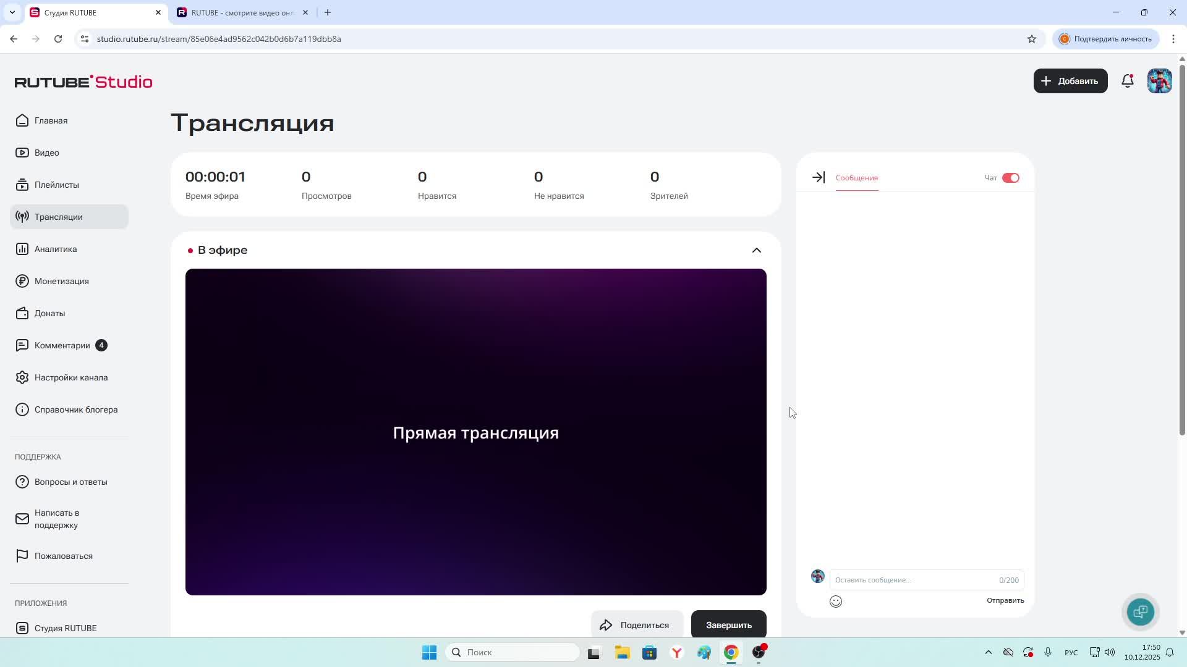
Task: Select the Сообщения tab
Action: (856, 178)
